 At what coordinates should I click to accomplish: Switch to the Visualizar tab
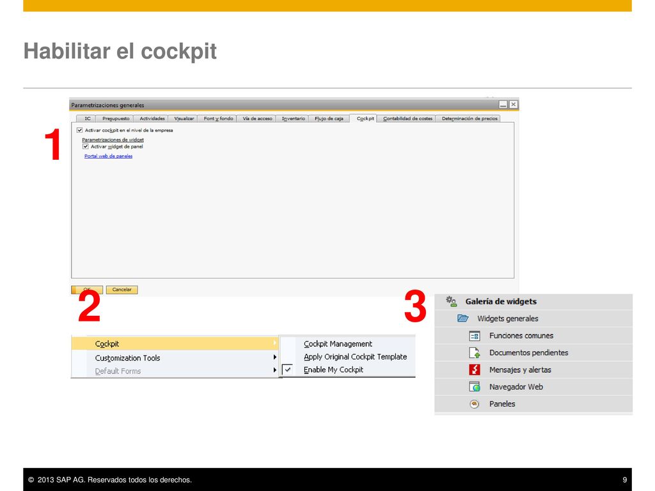(x=184, y=118)
